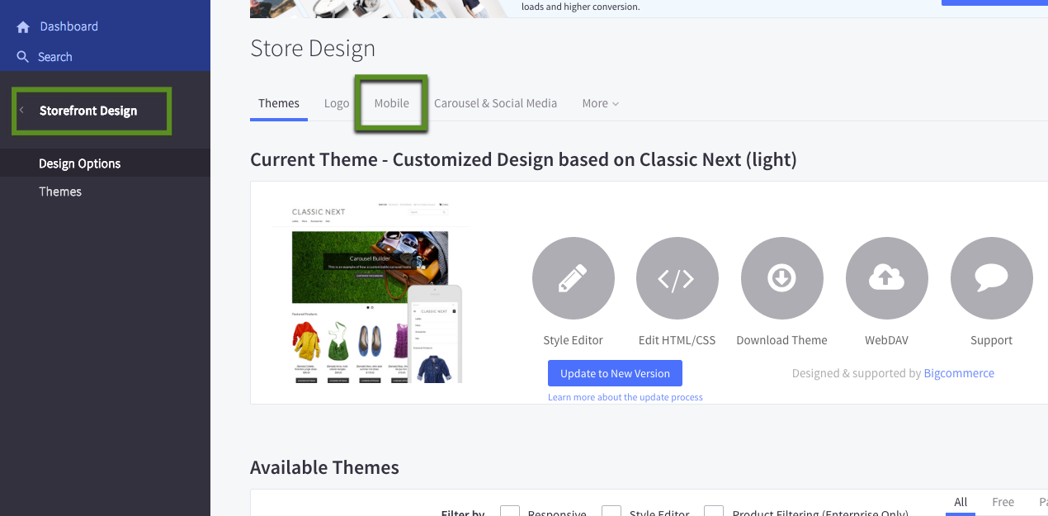Follow the update process learn more link
The height and width of the screenshot is (516, 1048).
625,397
